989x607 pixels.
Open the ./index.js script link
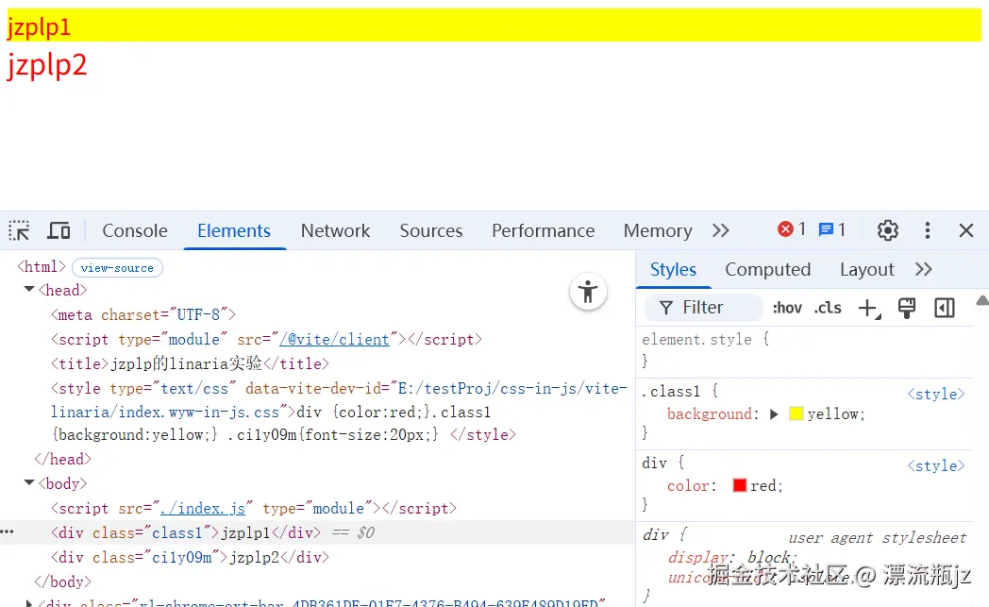[x=204, y=508]
